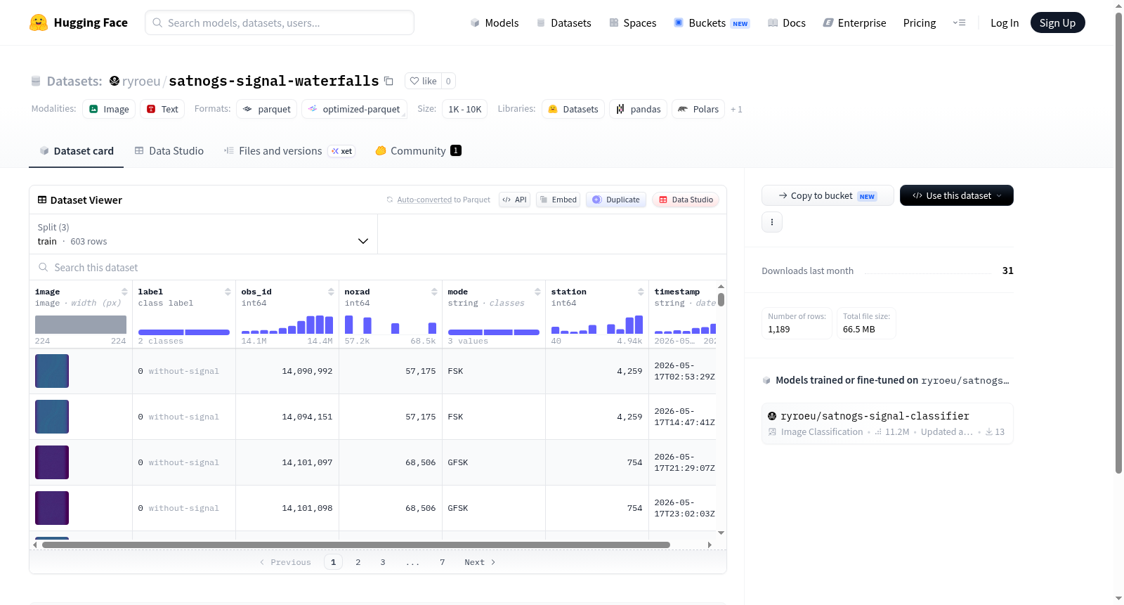Screen dimensions: 1124x605
Task: Open Docs in top navigation
Action: pos(787,22)
